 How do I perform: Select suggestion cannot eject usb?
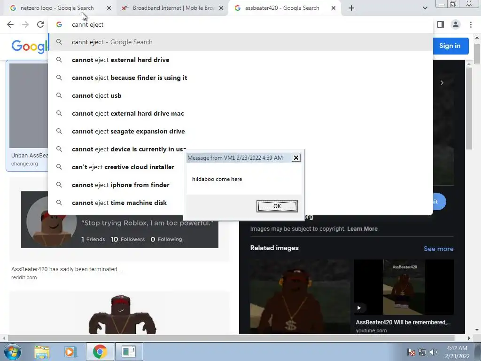click(240, 95)
